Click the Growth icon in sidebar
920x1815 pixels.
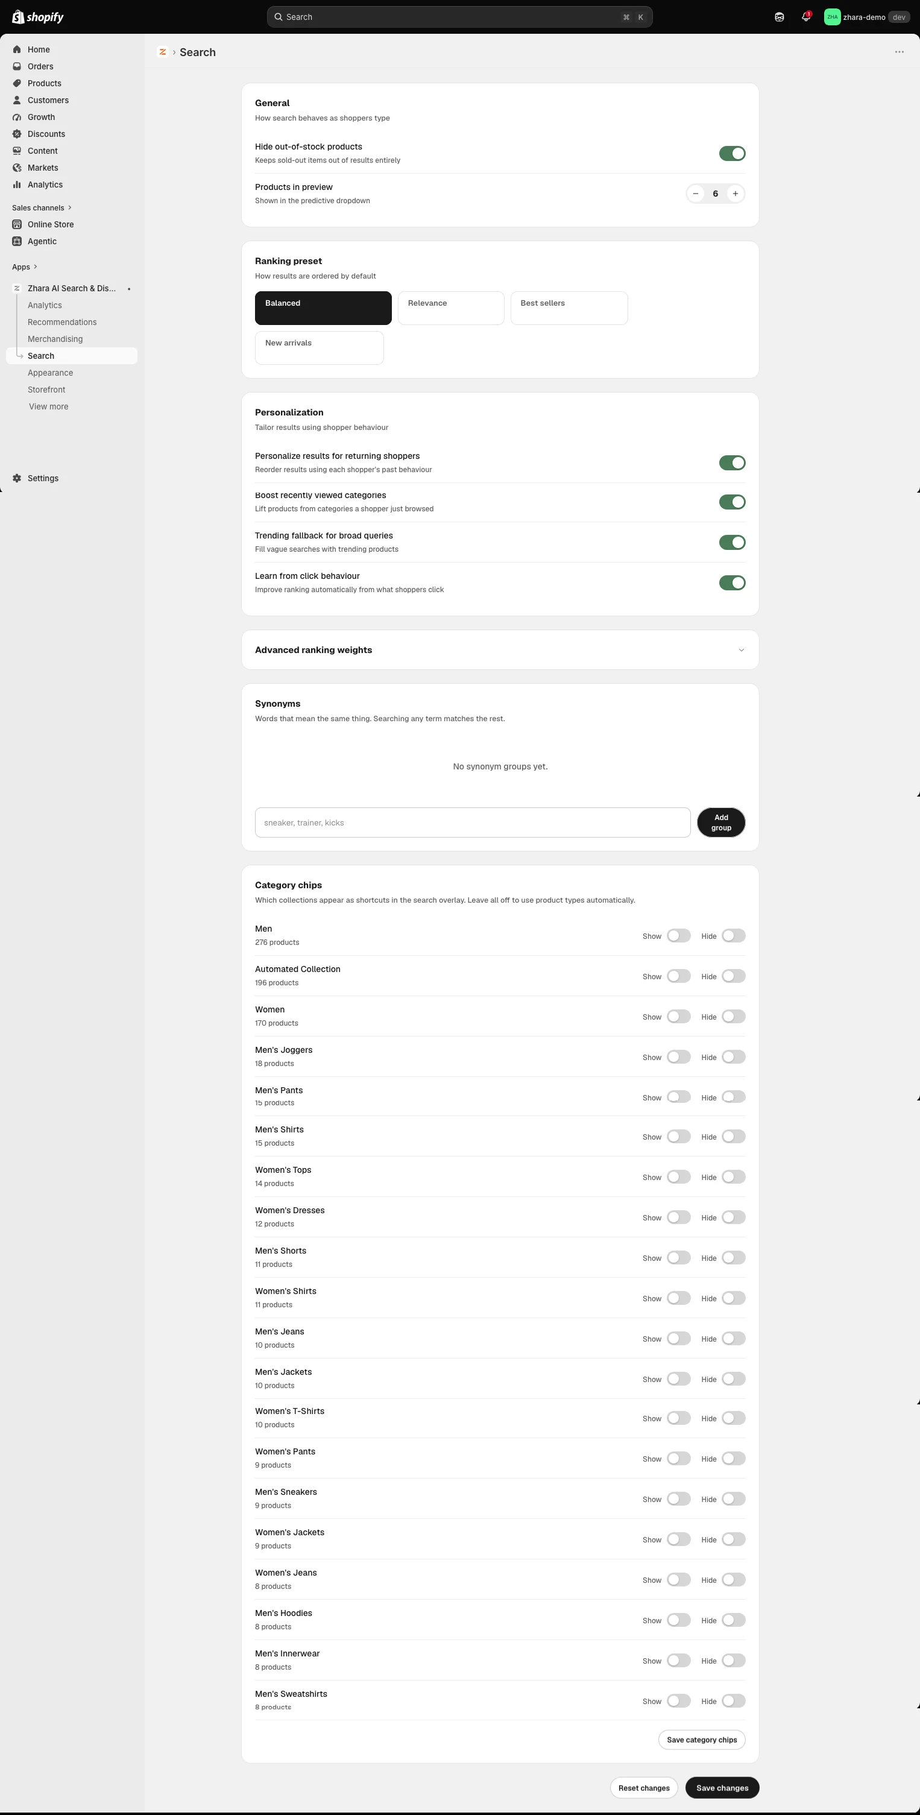point(17,117)
